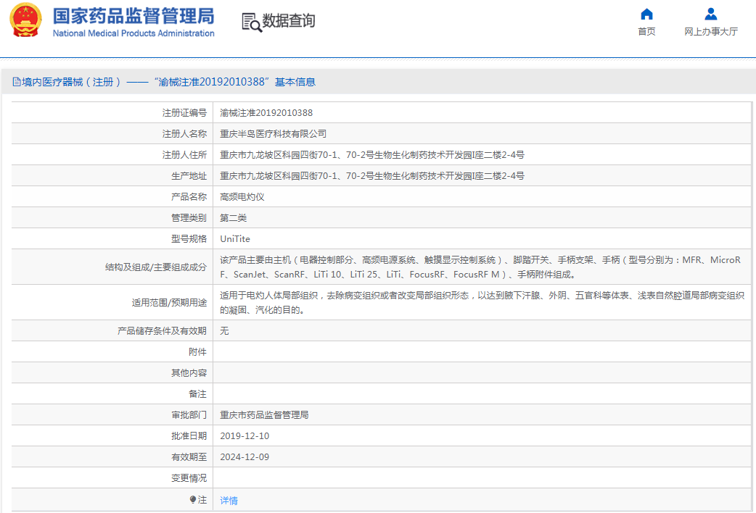Click the 适用范围 intended use description
The width and height of the screenshot is (756, 513).
point(482,302)
